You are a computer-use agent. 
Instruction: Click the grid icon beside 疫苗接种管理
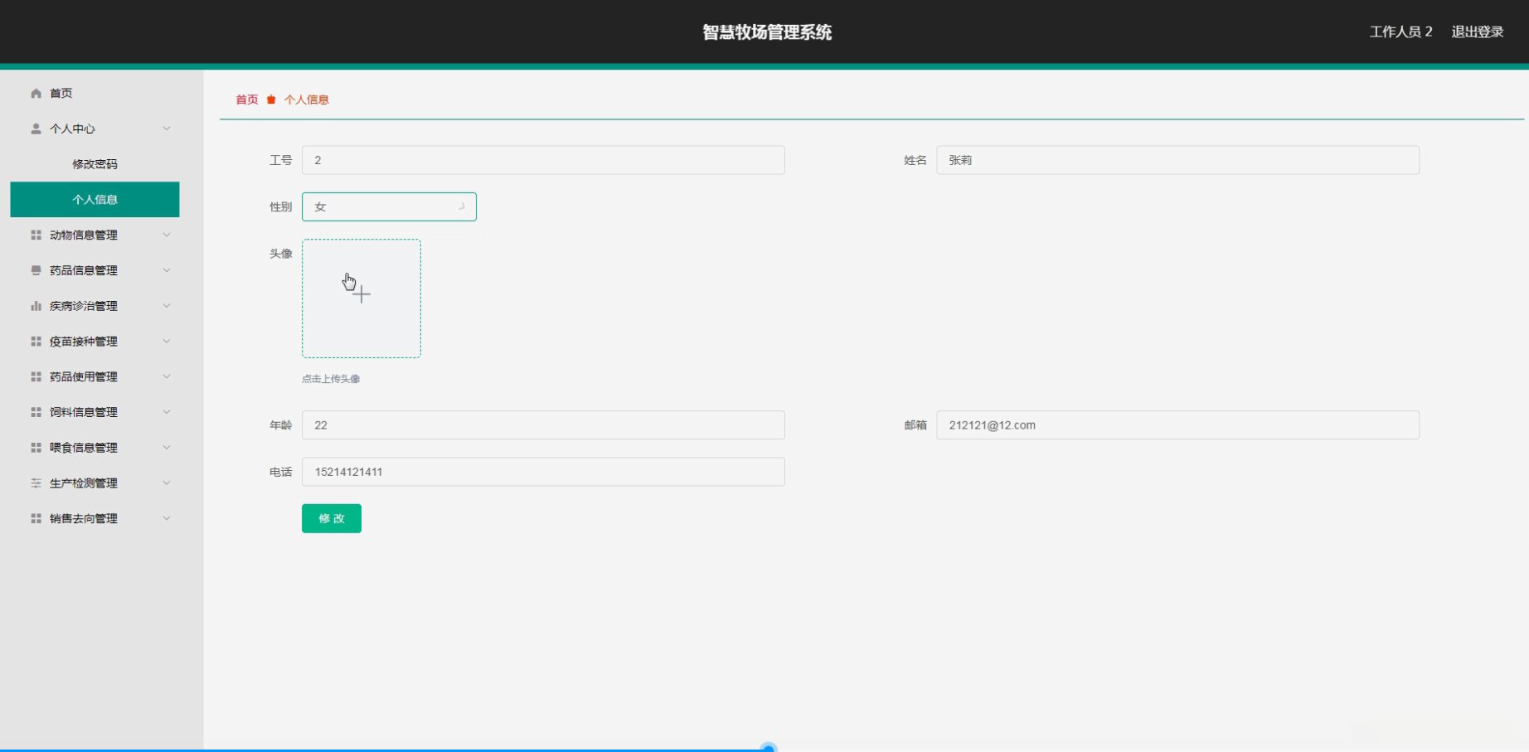coord(36,342)
